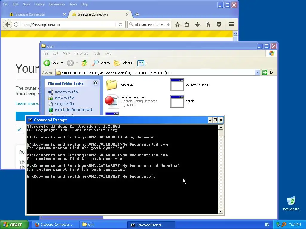This screenshot has height=229, width=306.
Task: Open Tools menu in cvm Explorer
Action: pos(97,53)
